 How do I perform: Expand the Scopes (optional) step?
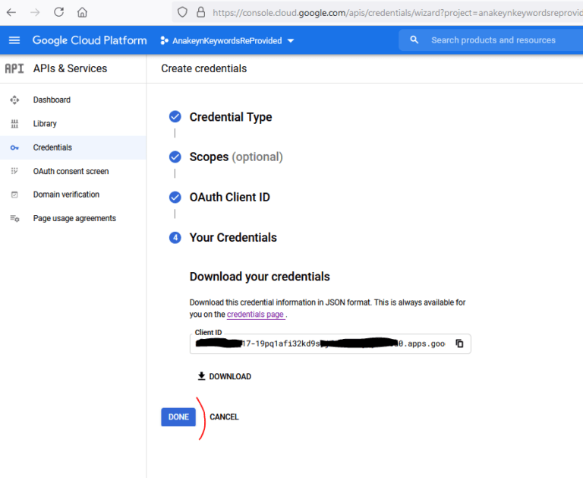point(235,157)
